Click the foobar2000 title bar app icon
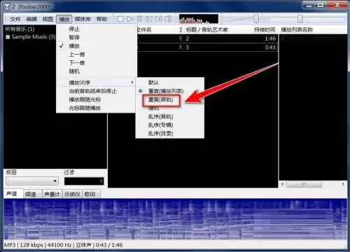The height and width of the screenshot is (252, 350). (8, 7)
